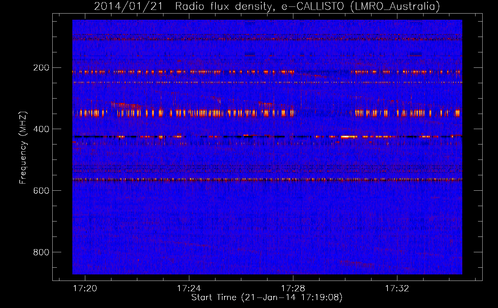Click the 200 frequency tick label
This screenshot has height=308, width=498.
pyautogui.click(x=41, y=68)
